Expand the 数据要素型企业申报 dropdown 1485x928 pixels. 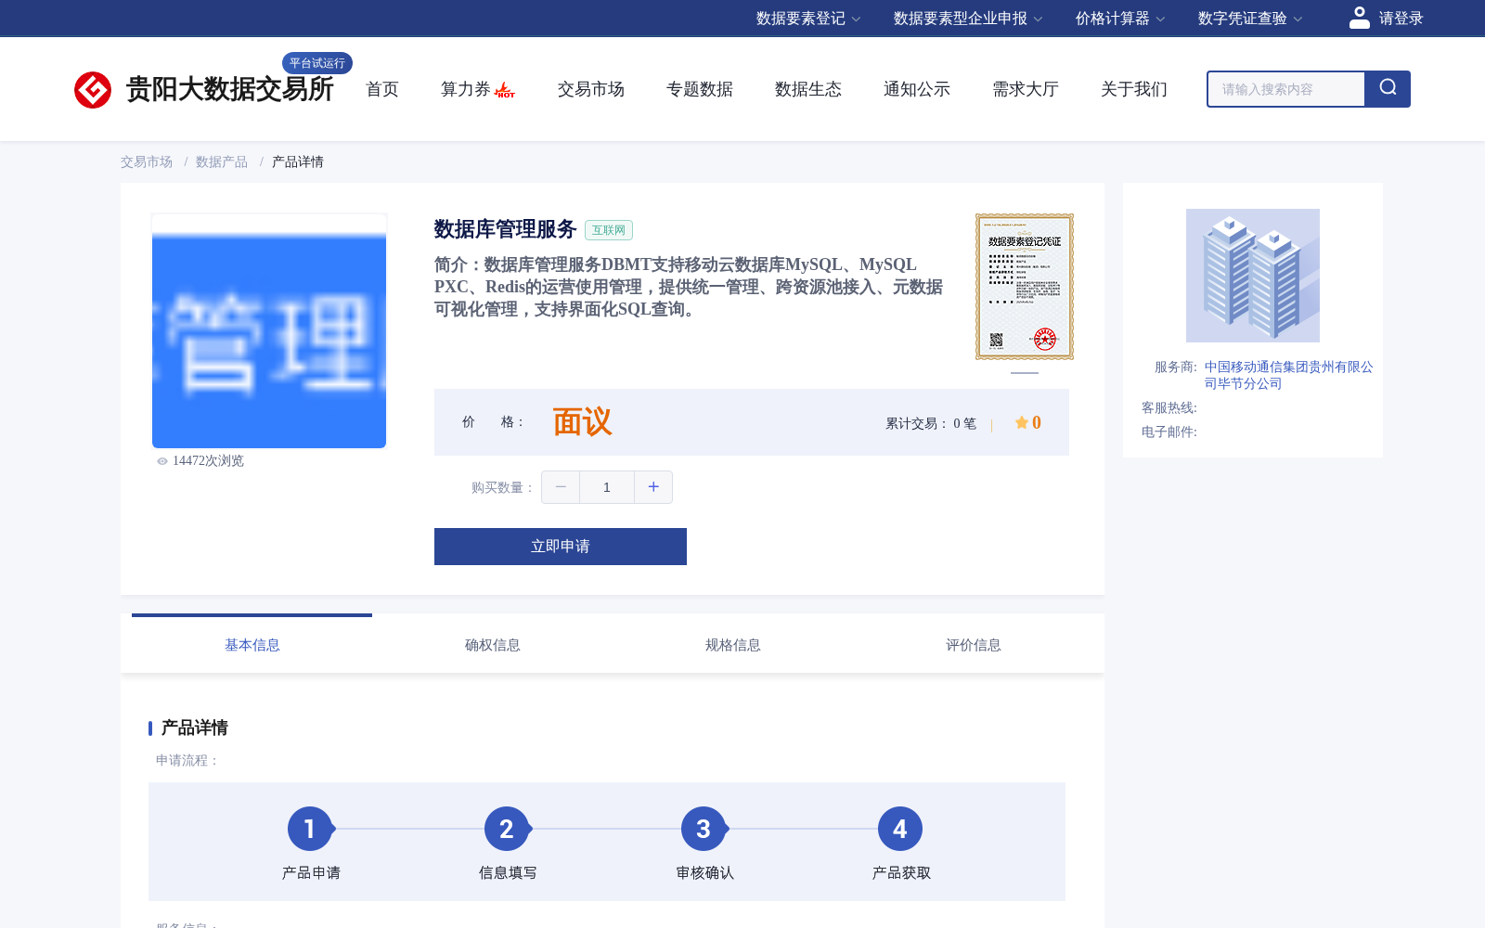(968, 19)
